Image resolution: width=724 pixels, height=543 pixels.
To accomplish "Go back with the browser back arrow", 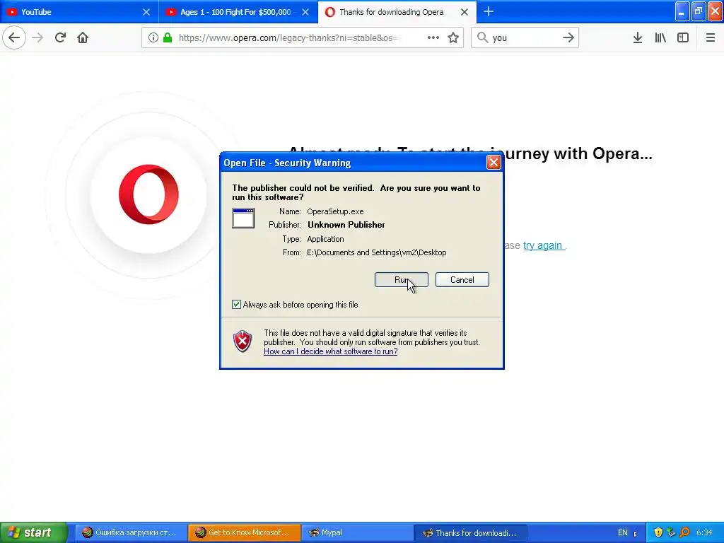I will click(x=14, y=37).
